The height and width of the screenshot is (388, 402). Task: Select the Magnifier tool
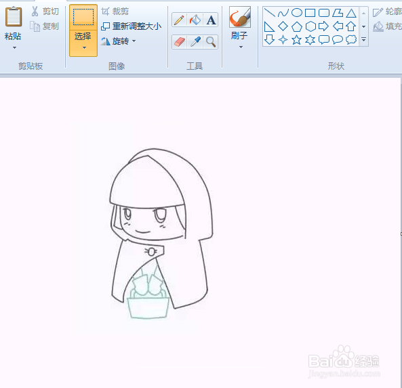pos(211,42)
